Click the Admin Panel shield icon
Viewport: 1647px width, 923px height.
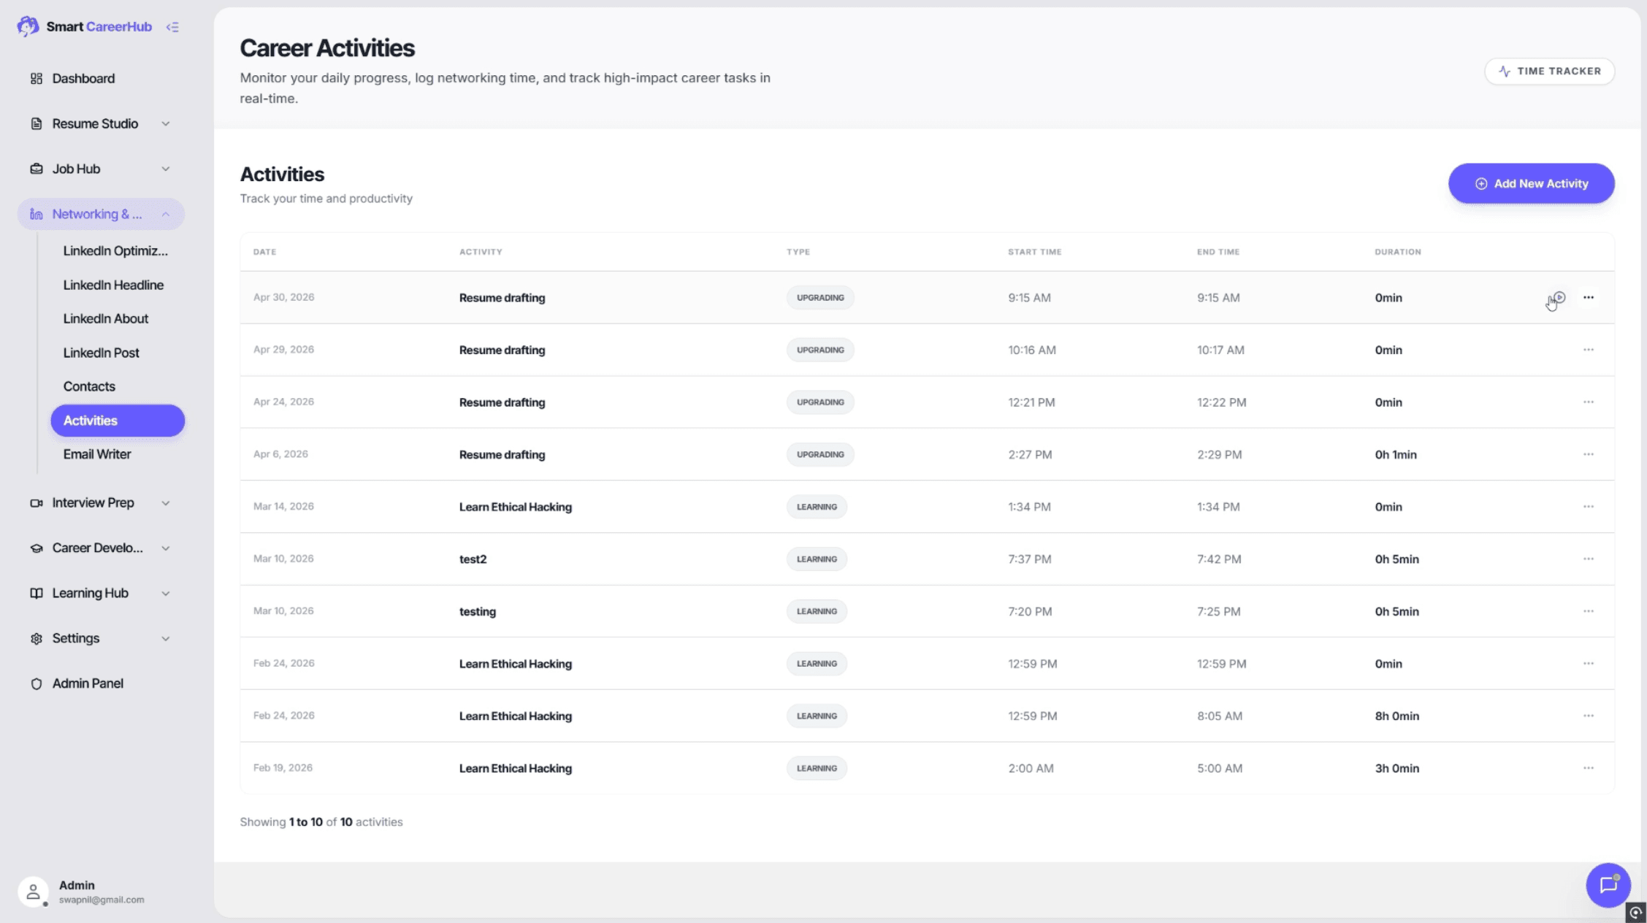coord(36,683)
